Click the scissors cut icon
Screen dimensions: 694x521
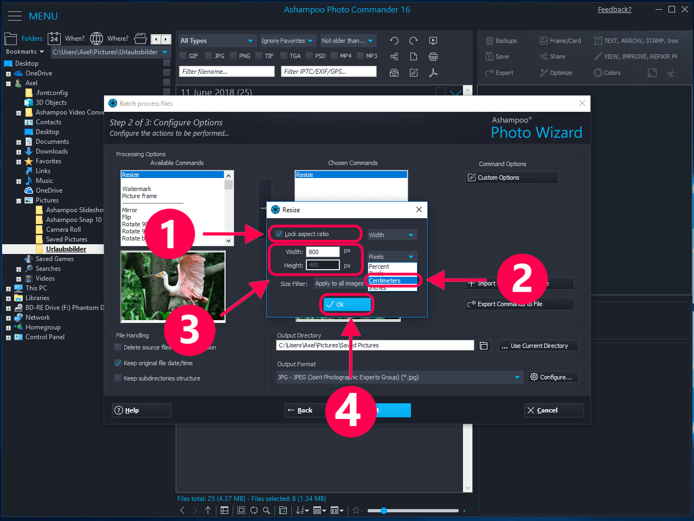point(672,73)
